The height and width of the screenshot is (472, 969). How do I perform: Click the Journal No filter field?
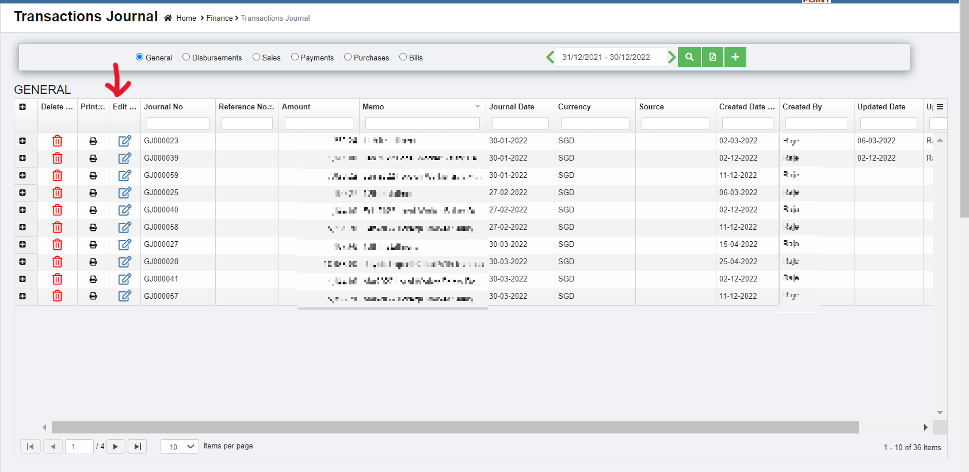pos(178,124)
